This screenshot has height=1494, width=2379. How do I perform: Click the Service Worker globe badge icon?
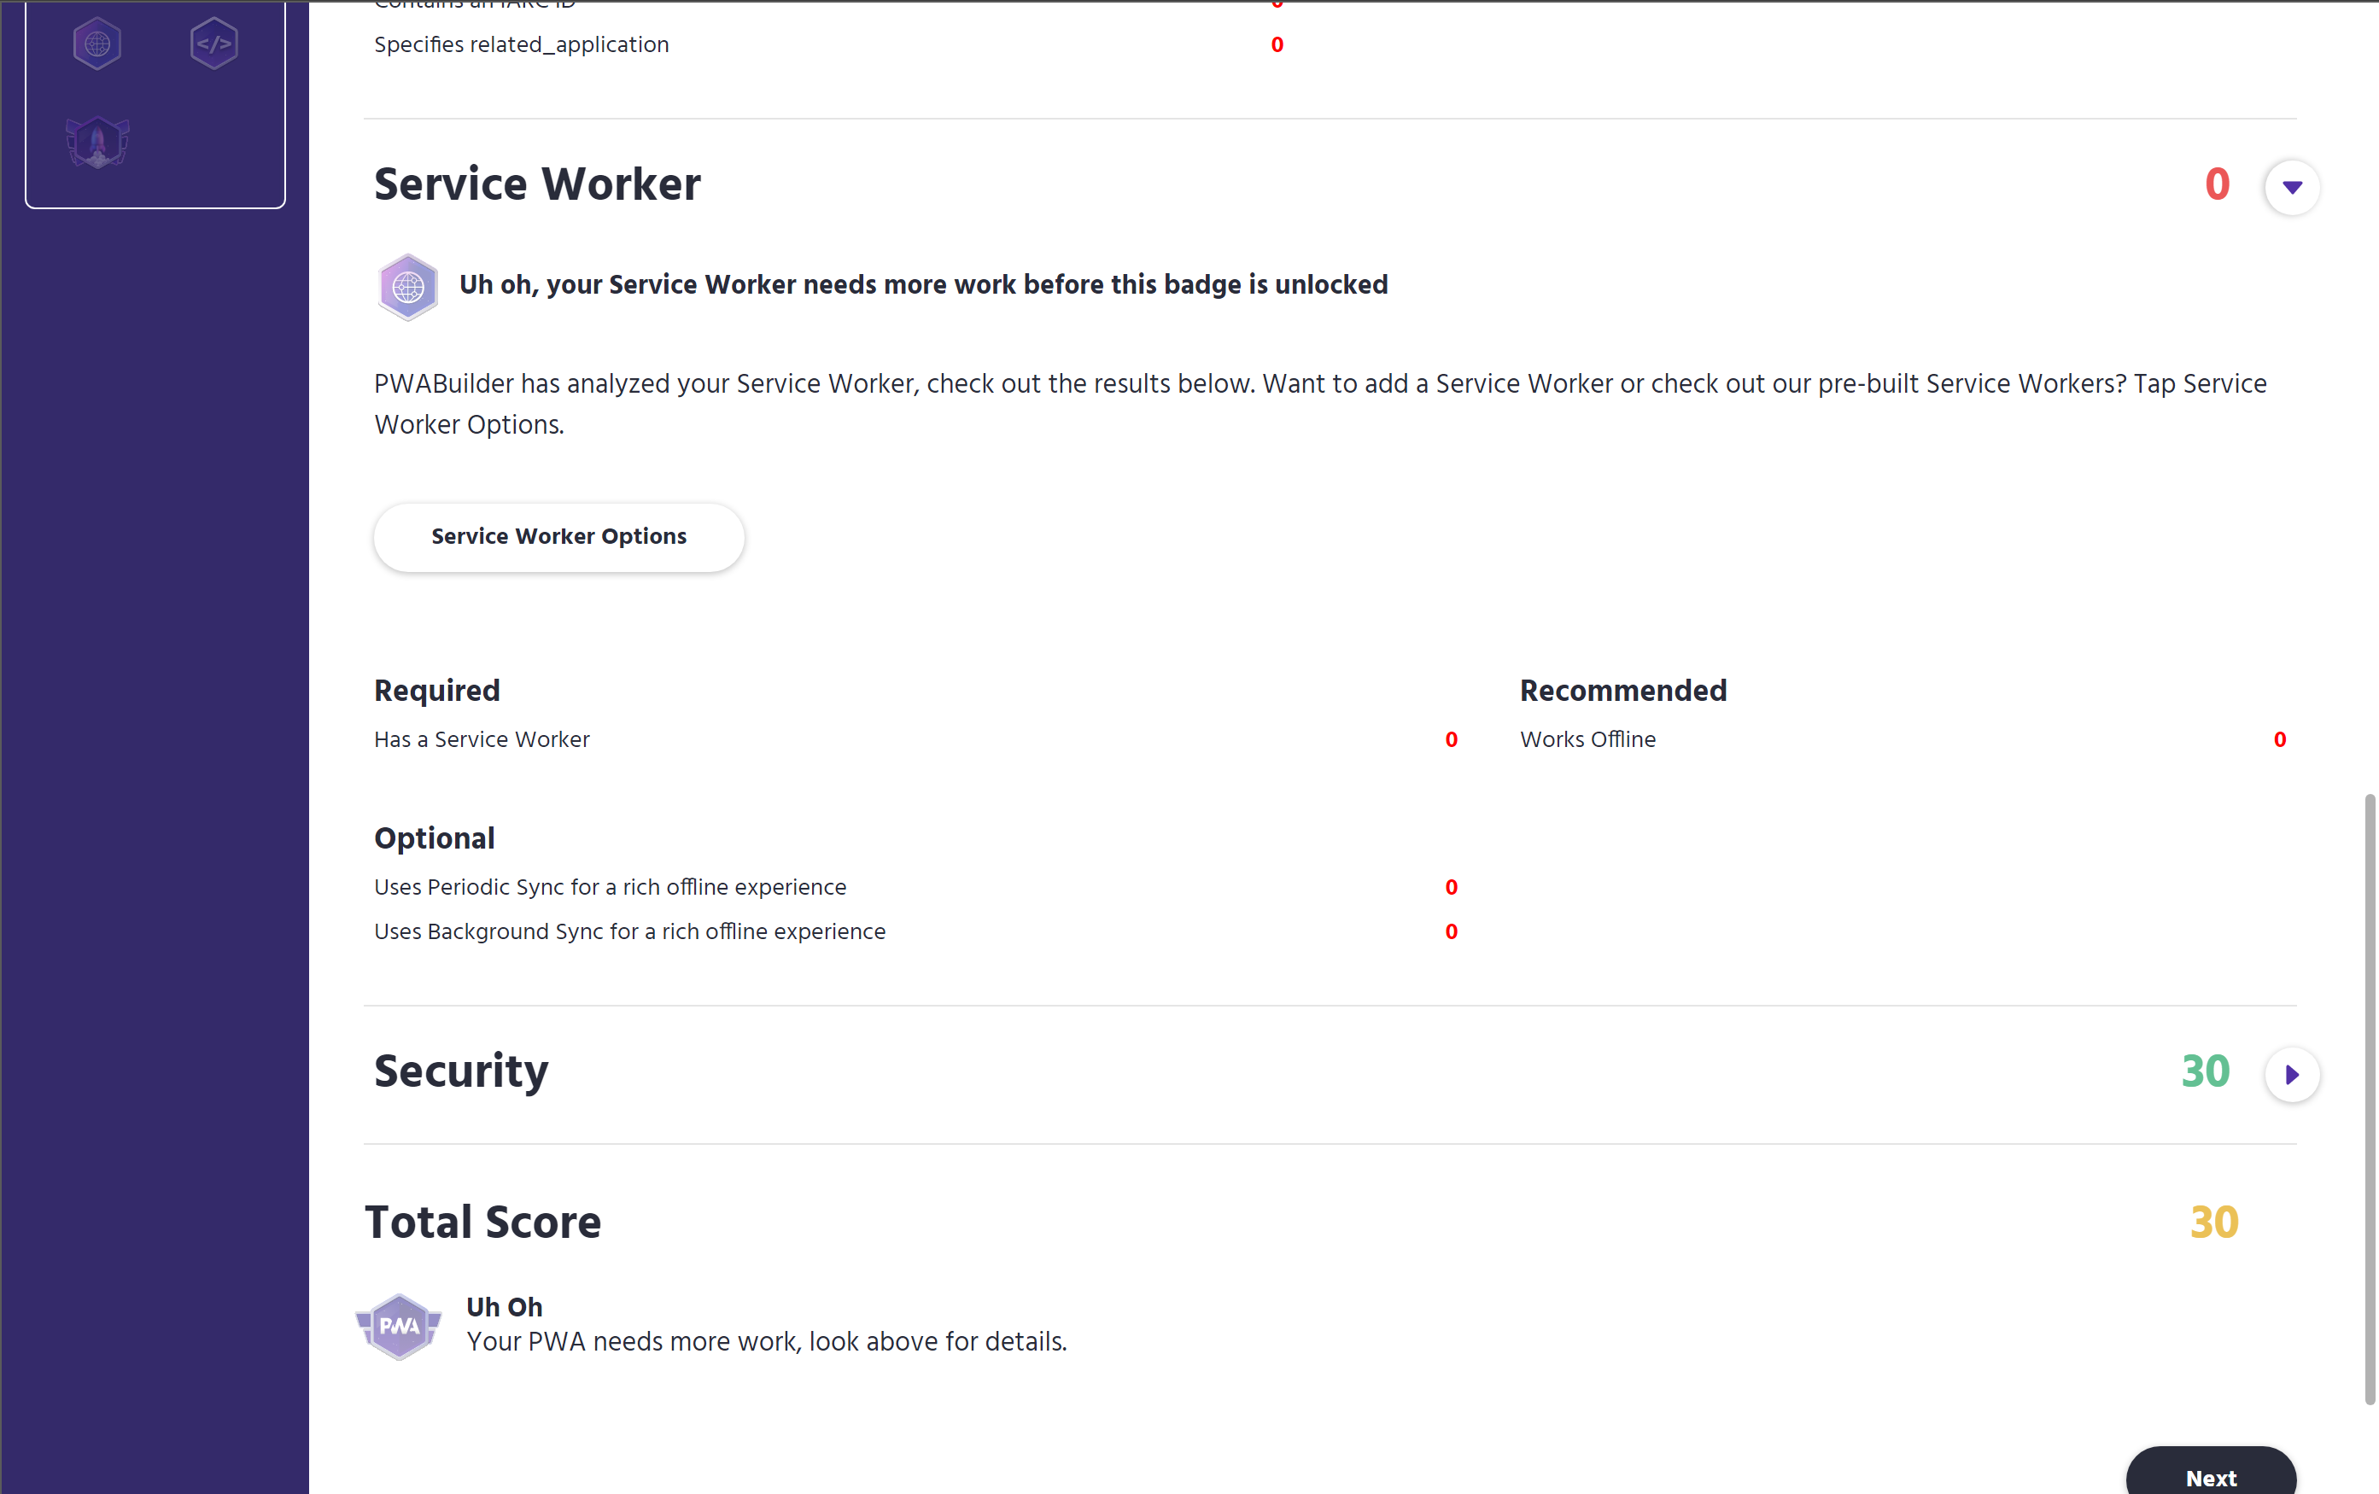pos(406,286)
